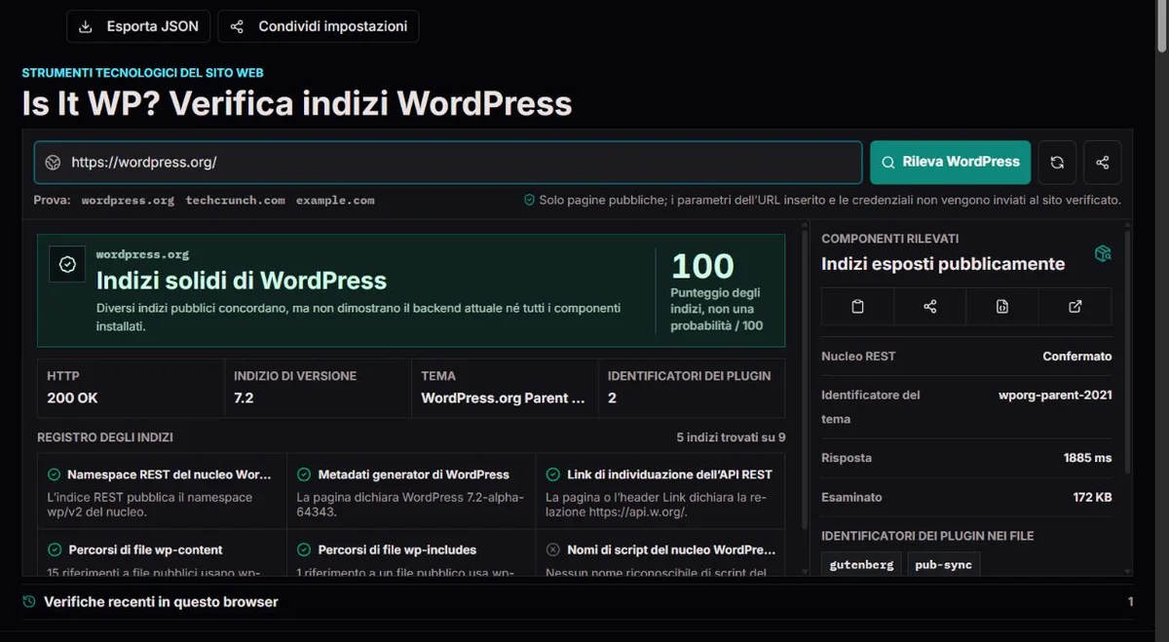Viewport: 1169px width, 642px height.
Task: Click the score value 100
Action: coord(702,266)
